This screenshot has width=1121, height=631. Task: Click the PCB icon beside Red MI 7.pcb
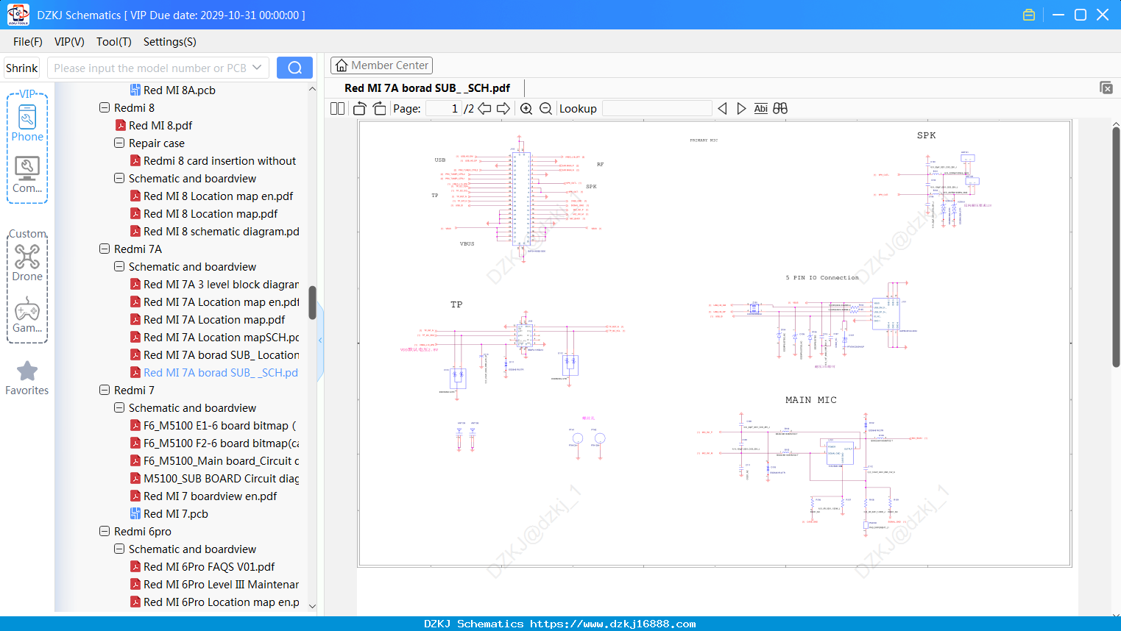135,513
